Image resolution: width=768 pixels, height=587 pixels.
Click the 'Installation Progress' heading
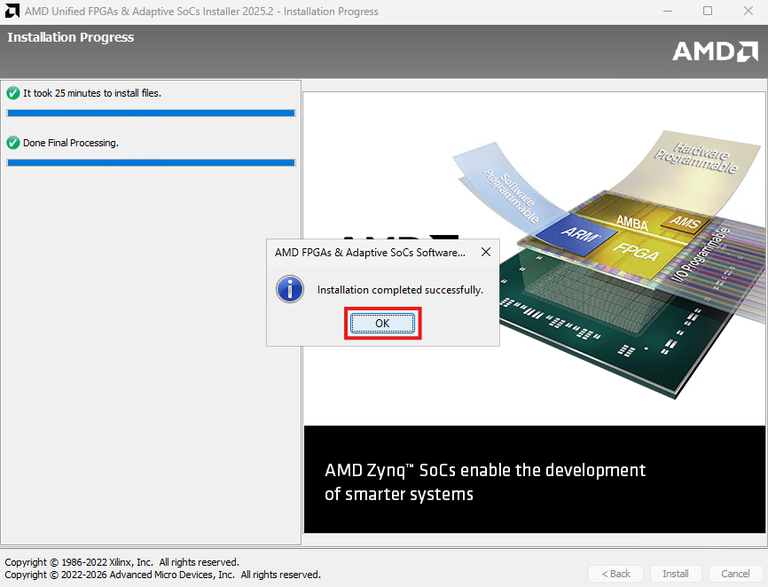pyautogui.click(x=71, y=37)
